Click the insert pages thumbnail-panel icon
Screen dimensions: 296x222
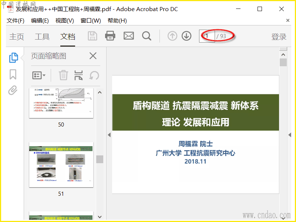pyautogui.click(x=78, y=75)
